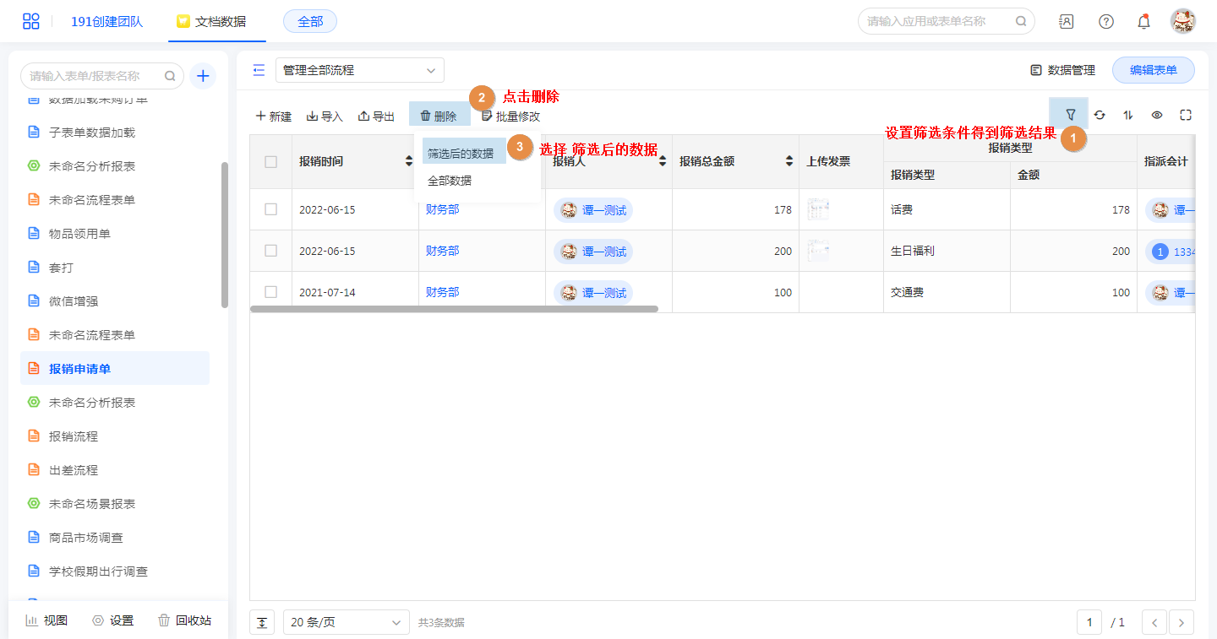Open the 管理全部流程 dropdown
Viewport: 1217px width, 639px height.
coord(359,71)
